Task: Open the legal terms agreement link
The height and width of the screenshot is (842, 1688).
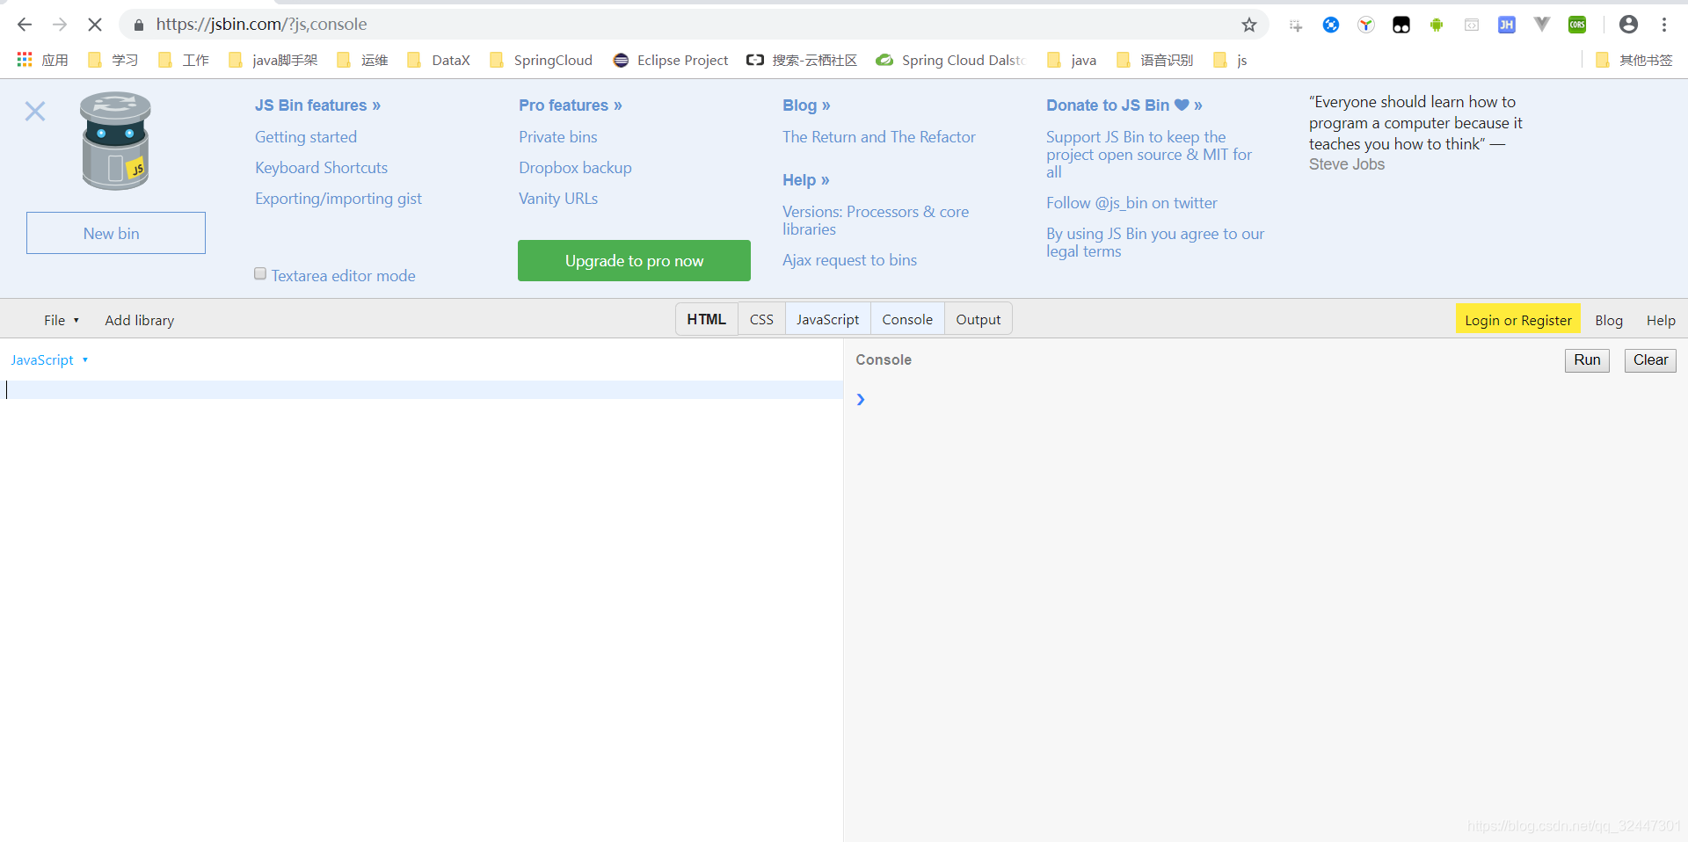Action: (1155, 242)
